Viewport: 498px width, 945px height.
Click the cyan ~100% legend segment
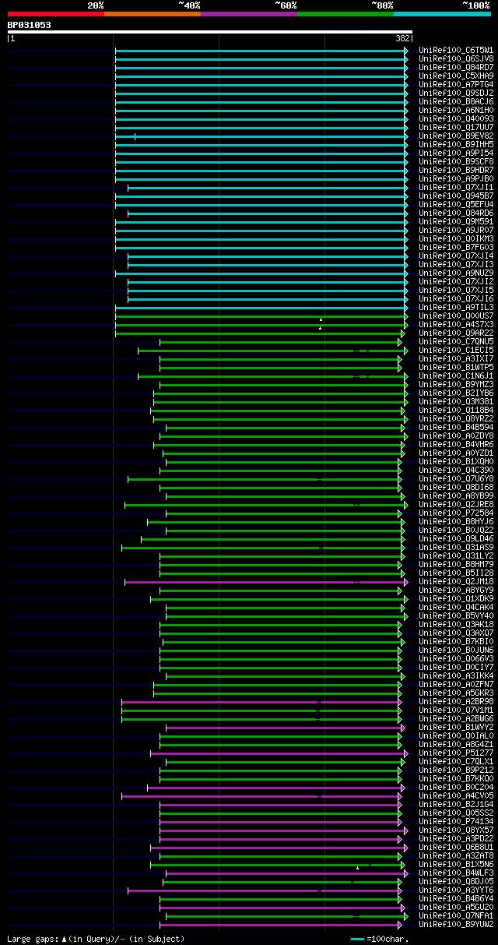pyautogui.click(x=441, y=14)
